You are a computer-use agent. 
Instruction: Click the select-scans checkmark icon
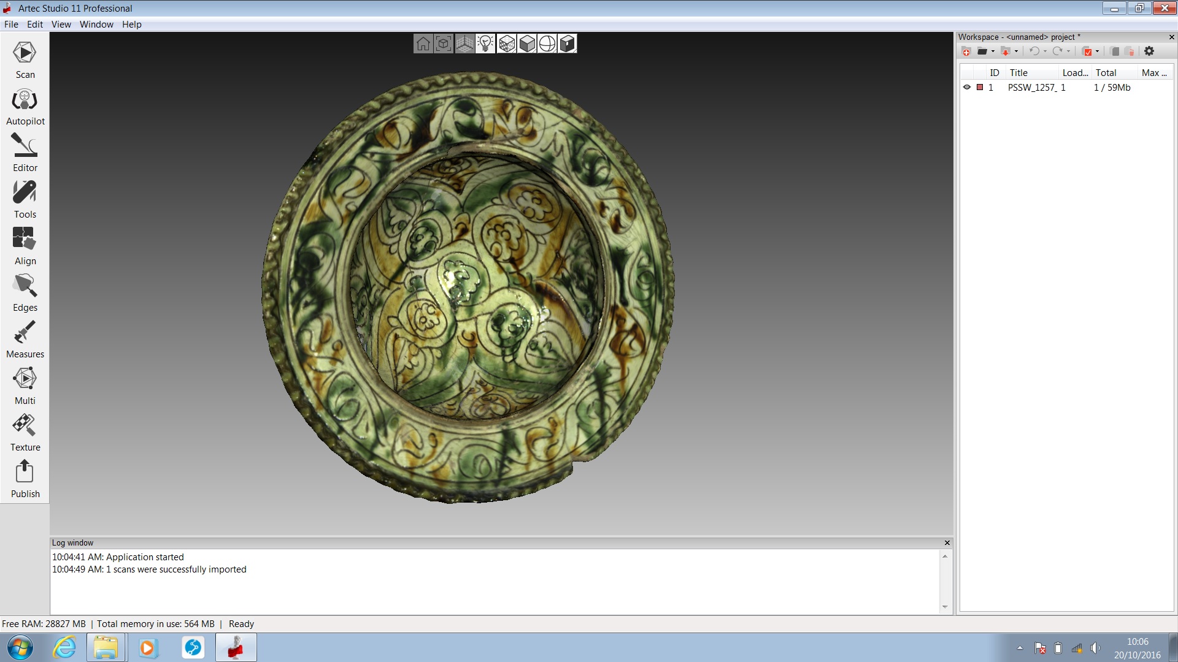point(1087,51)
